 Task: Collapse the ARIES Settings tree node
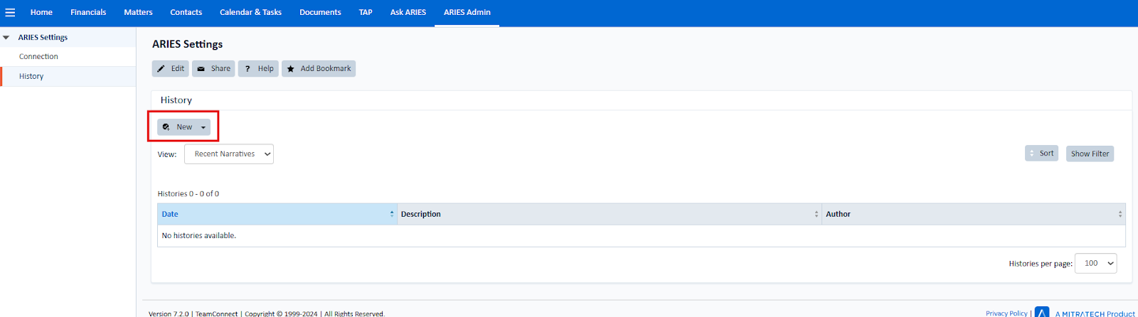(6, 38)
